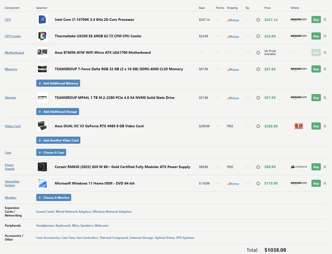The height and width of the screenshot is (254, 332).
Task: Remove Windows 11 Home from the build
Action: (x=325, y=183)
